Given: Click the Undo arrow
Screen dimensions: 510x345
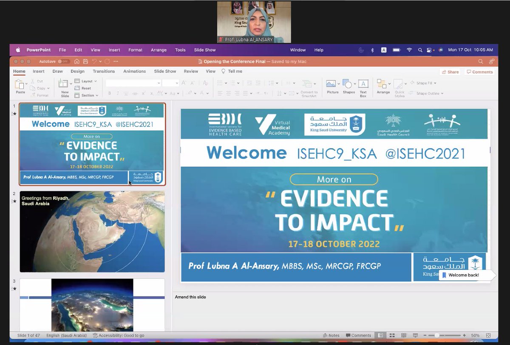Looking at the screenshot, I should (x=94, y=62).
